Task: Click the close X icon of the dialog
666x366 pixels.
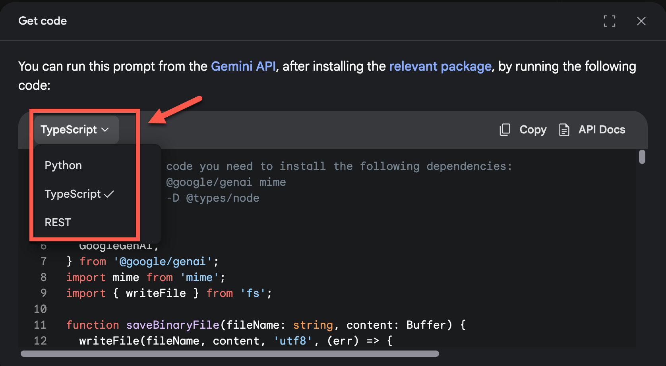Action: click(641, 21)
